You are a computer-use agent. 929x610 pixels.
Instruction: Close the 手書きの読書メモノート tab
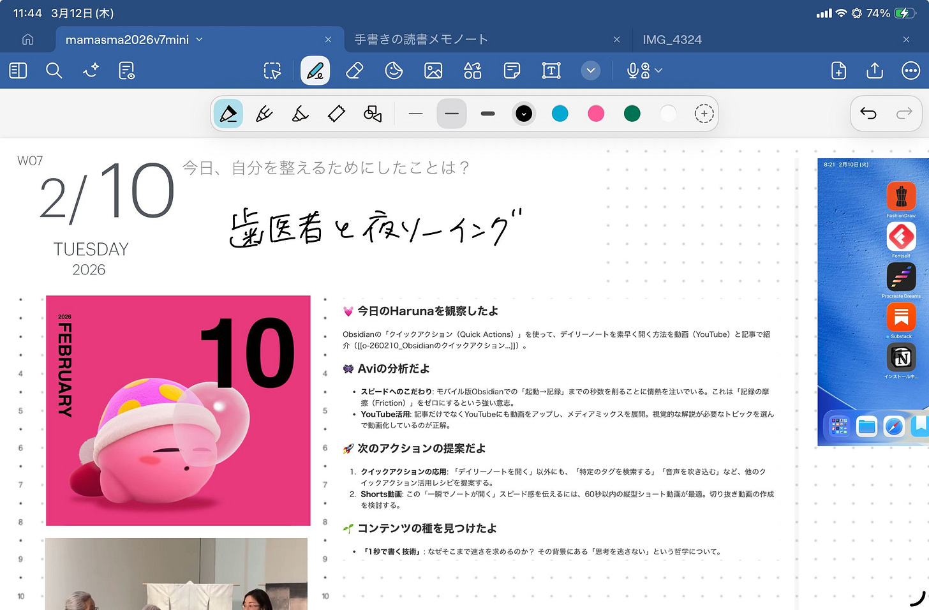pyautogui.click(x=616, y=40)
